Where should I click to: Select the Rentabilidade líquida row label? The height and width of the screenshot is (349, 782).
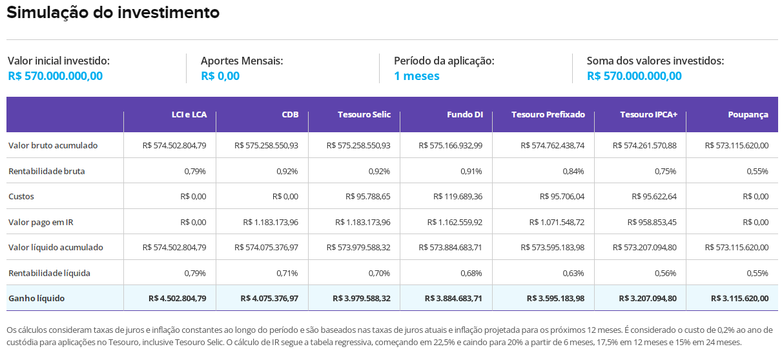[49, 274]
